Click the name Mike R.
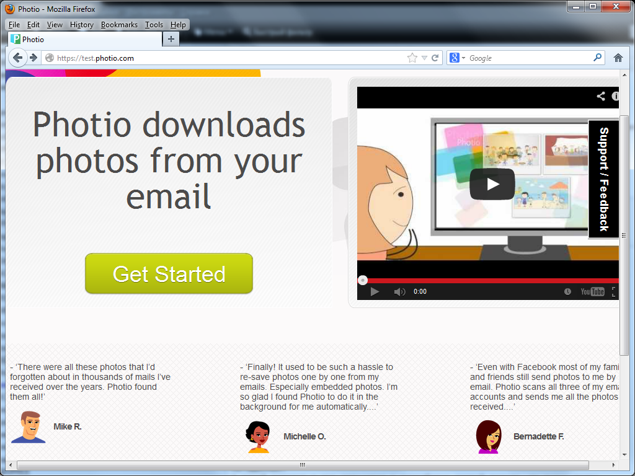 pyautogui.click(x=68, y=426)
